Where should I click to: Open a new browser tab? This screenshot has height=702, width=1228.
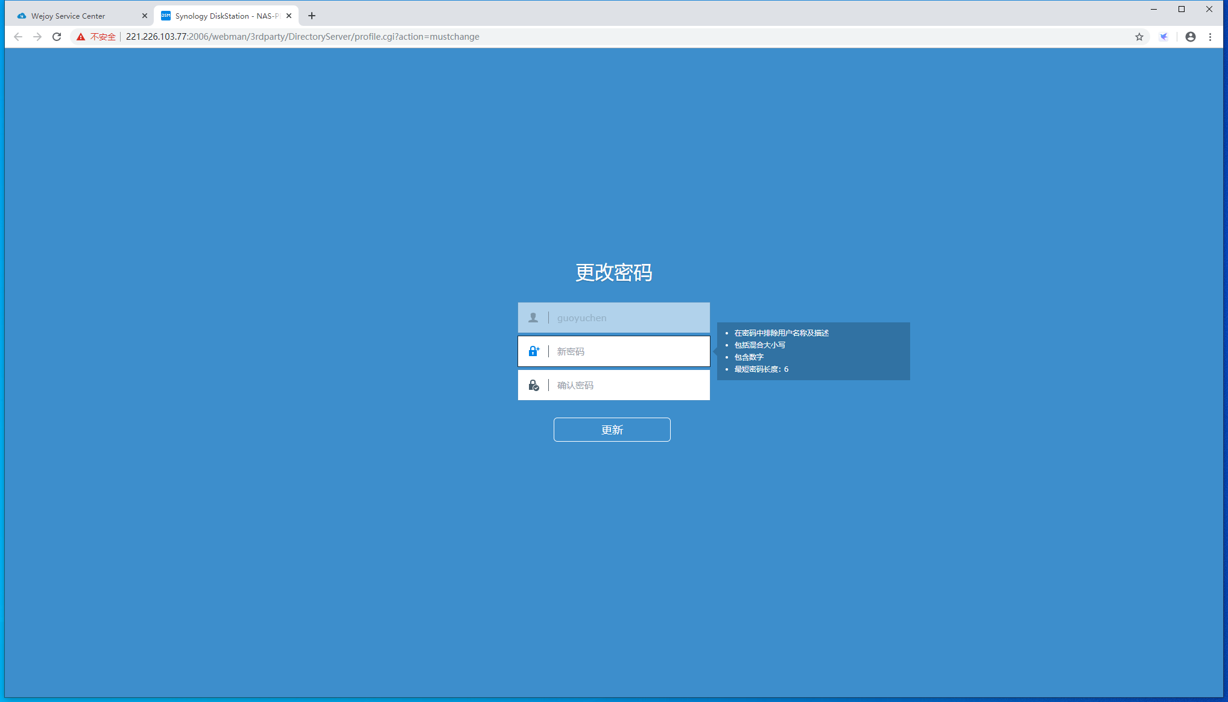(x=312, y=16)
